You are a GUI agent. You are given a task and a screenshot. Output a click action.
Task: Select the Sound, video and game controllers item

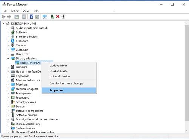pos(38,119)
